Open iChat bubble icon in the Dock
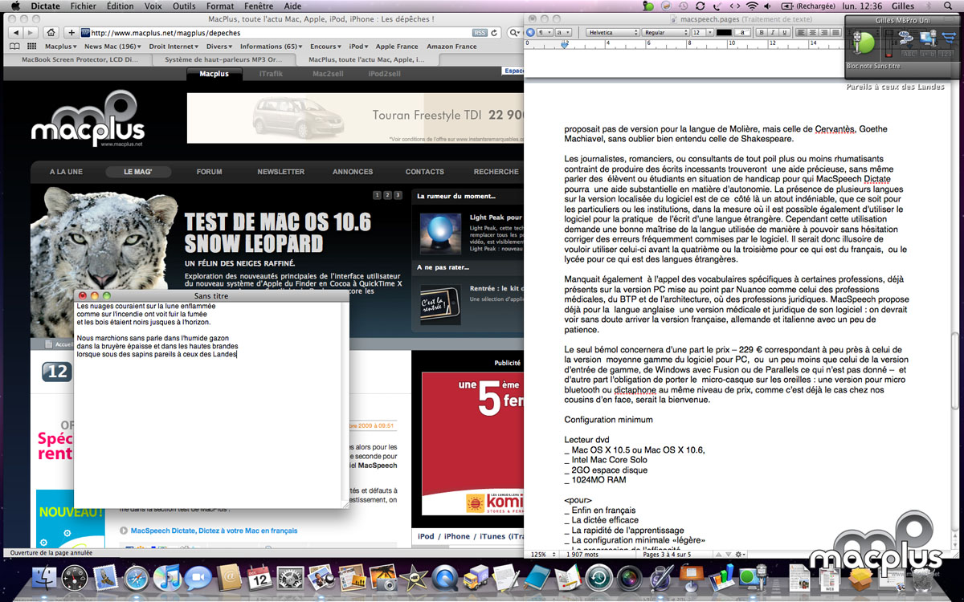This screenshot has height=602, width=964. pos(198,578)
